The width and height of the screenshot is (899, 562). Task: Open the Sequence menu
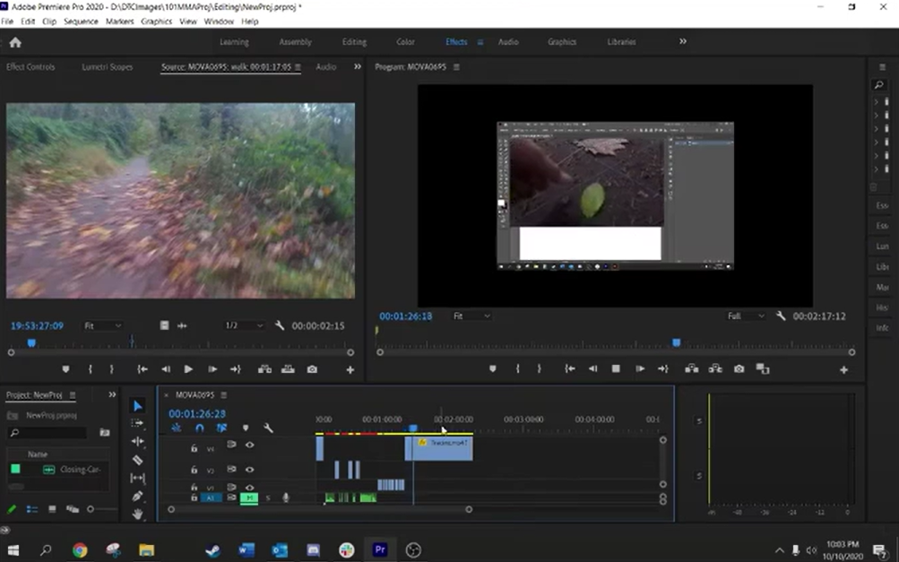click(x=81, y=21)
